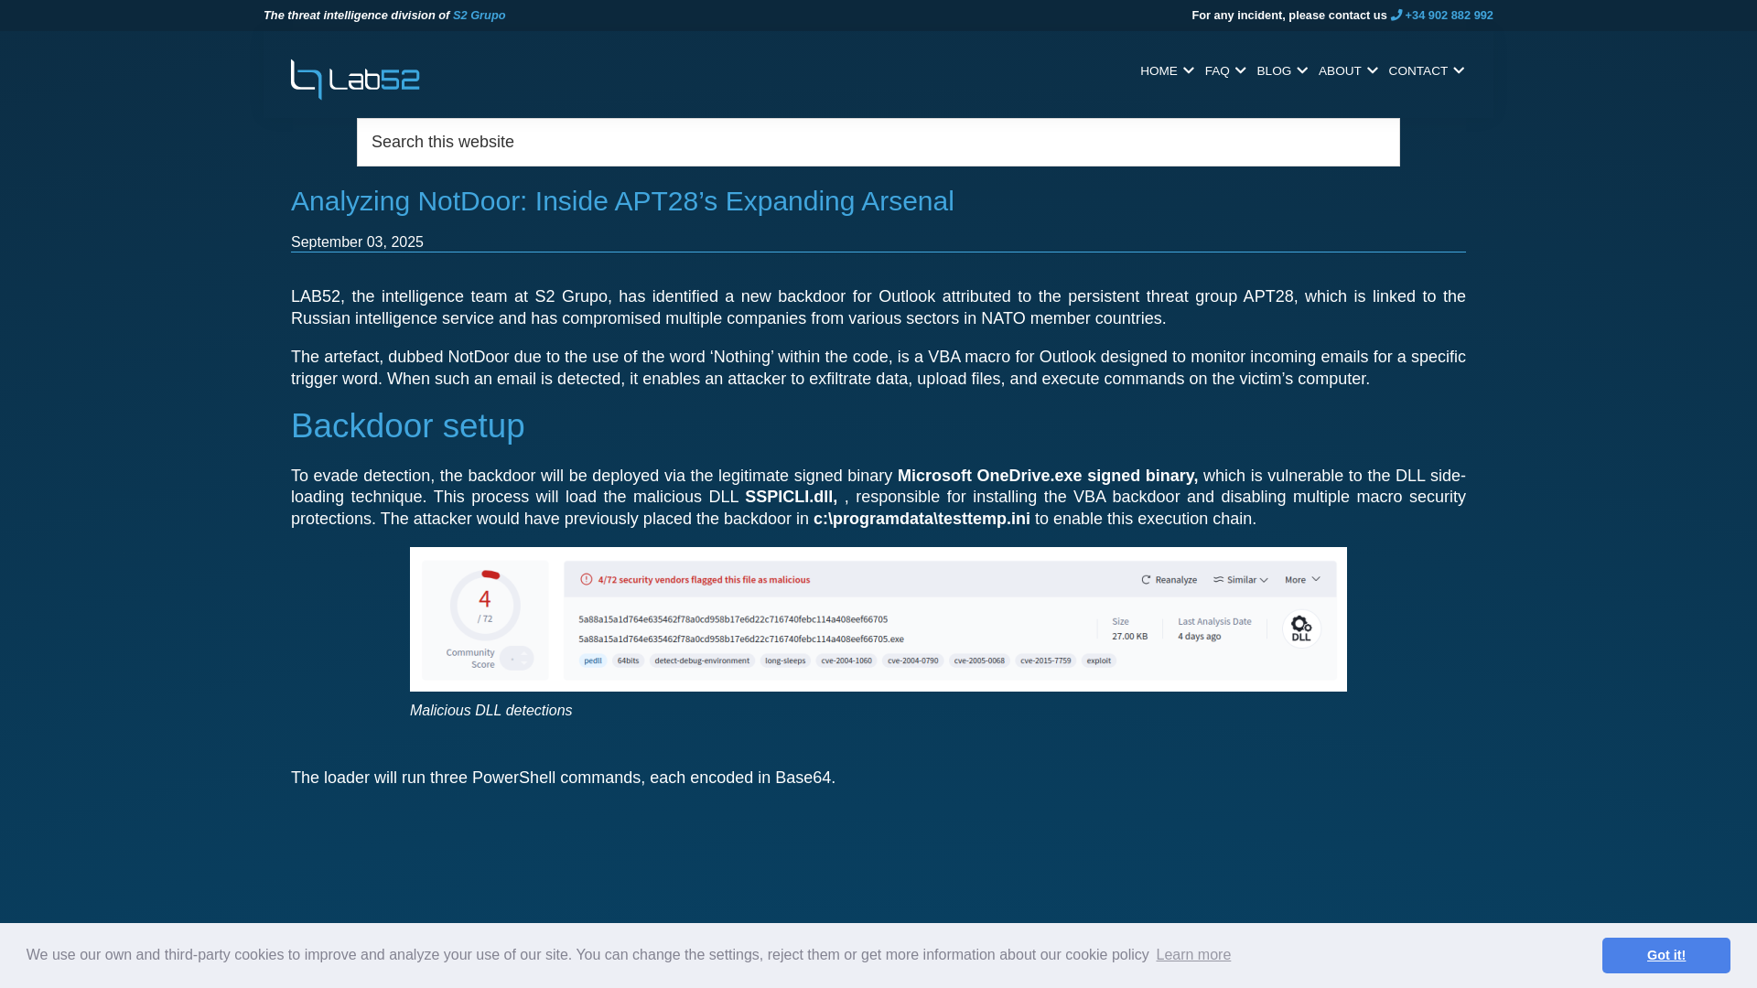Screen dimensions: 1757x988
Task: Click Learn more about cookie policy
Action: (x=1193, y=954)
